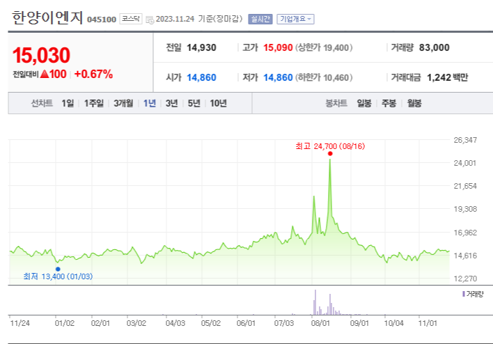The image size is (493, 344).
Task: Open the 기업개요 dropdown
Action: pyautogui.click(x=295, y=19)
